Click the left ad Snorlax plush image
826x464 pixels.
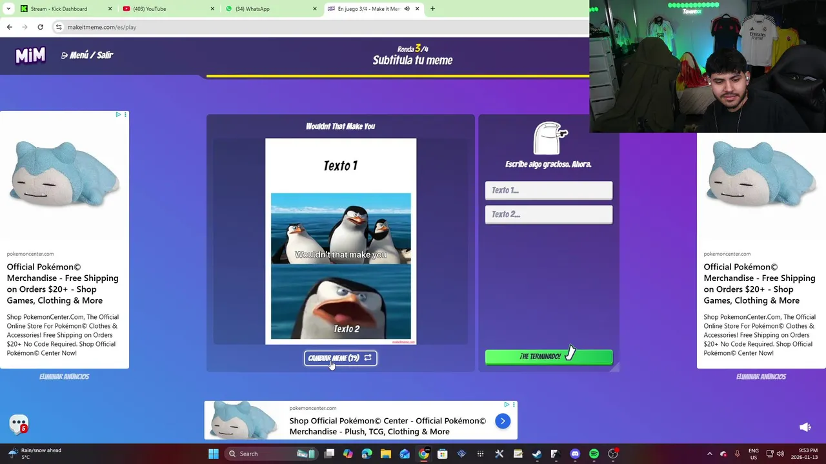point(65,175)
